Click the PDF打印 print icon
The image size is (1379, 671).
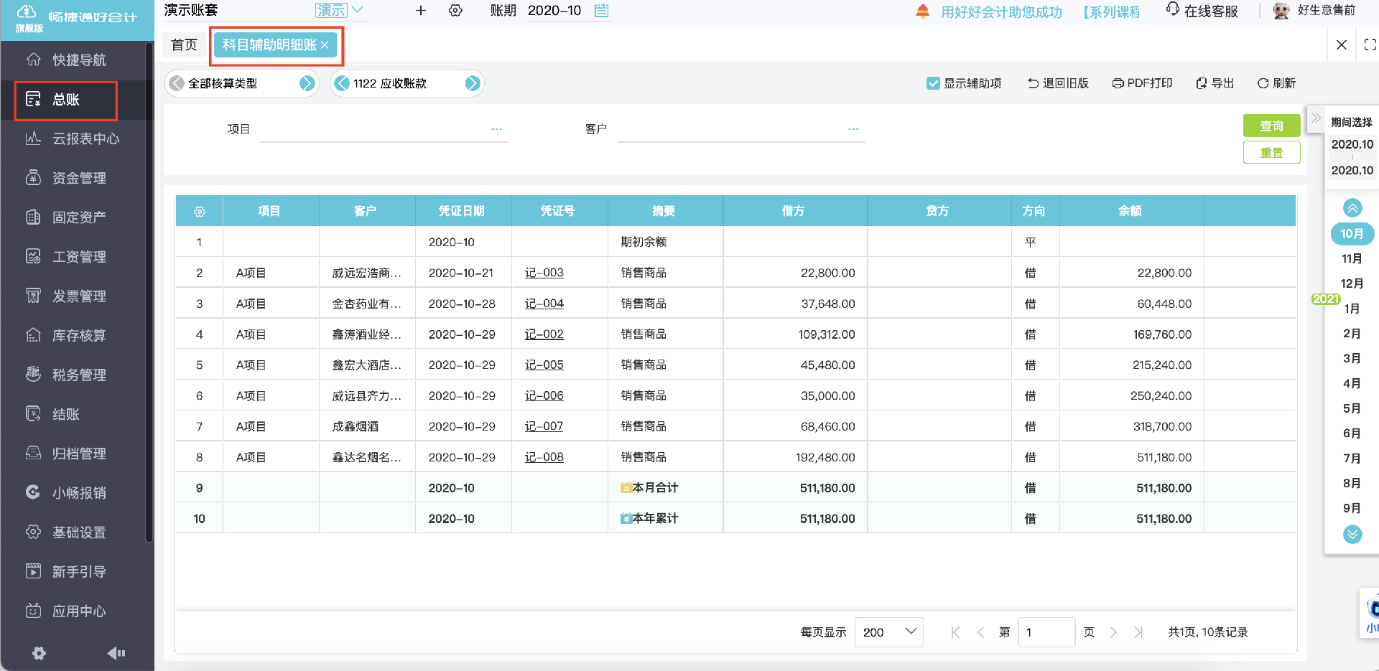pyautogui.click(x=1118, y=83)
